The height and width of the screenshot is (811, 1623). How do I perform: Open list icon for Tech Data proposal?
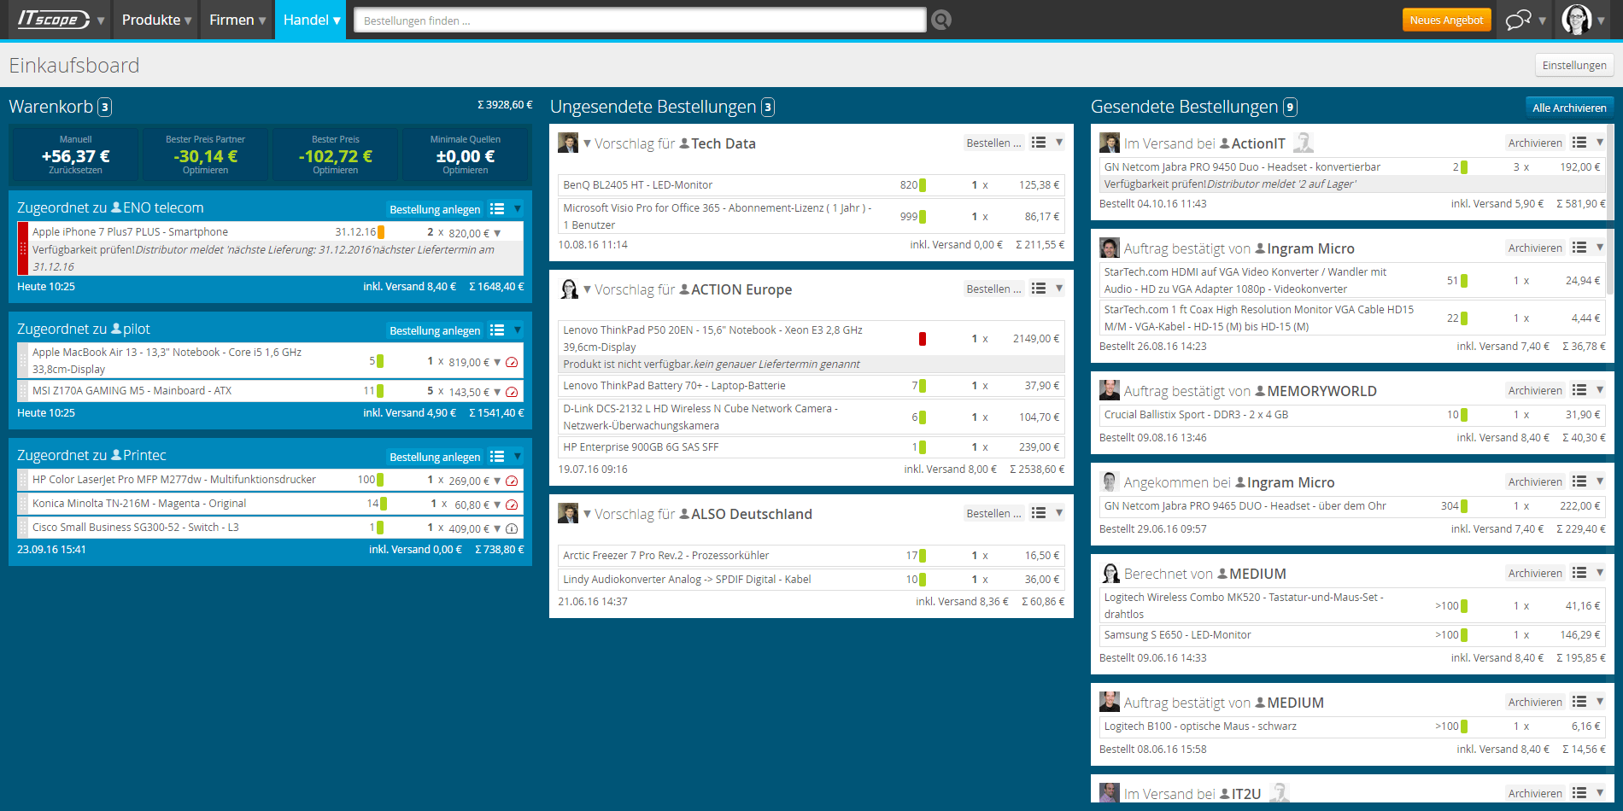[1039, 143]
